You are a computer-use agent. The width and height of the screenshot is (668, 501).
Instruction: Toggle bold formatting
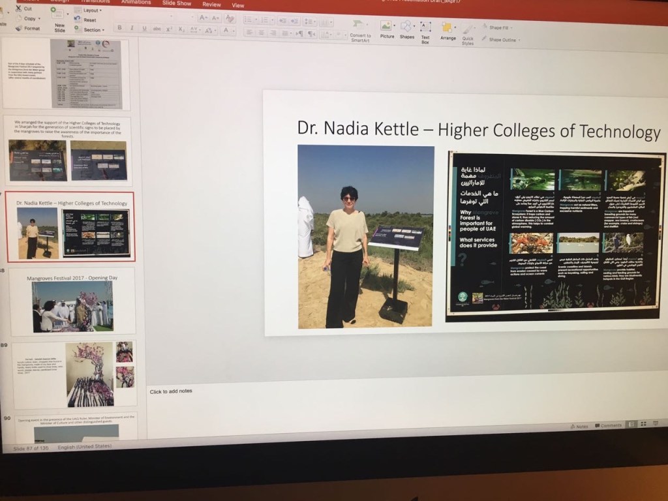click(119, 27)
